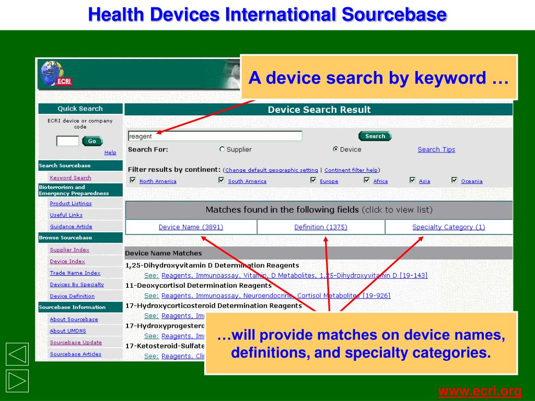
Task: Open About UMDNS link
Action: click(68, 331)
